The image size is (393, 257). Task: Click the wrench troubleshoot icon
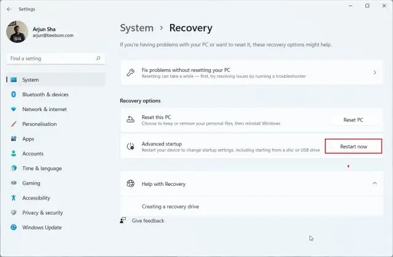pos(131,72)
